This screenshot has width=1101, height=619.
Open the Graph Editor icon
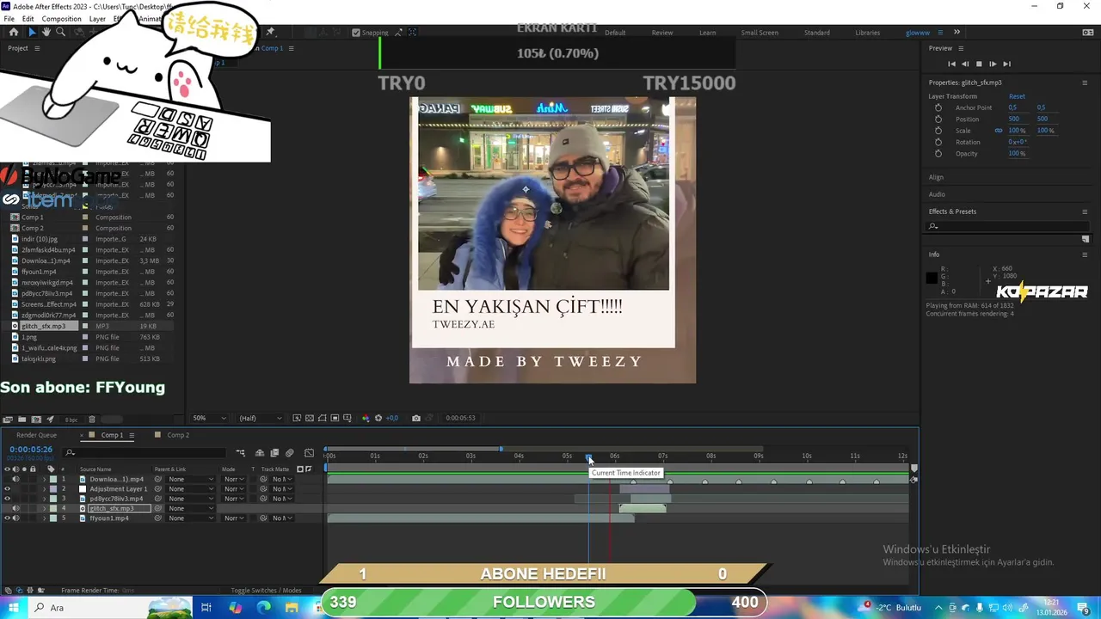[309, 453]
